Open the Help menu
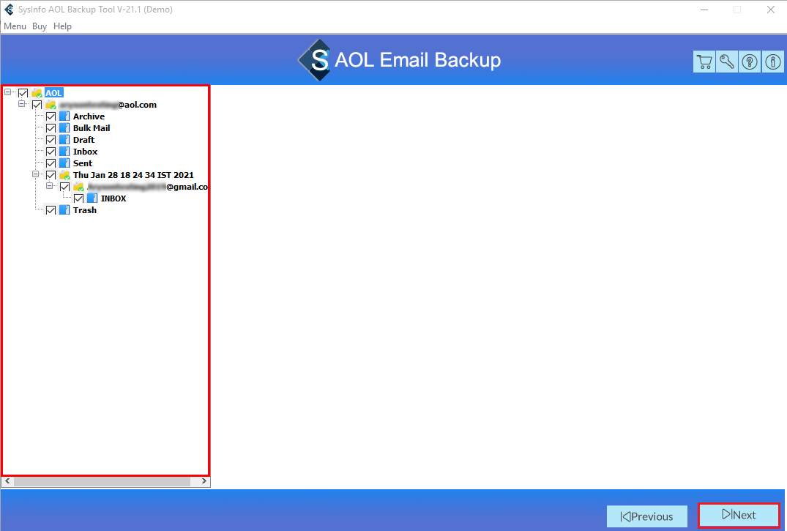The image size is (787, 531). tap(63, 26)
